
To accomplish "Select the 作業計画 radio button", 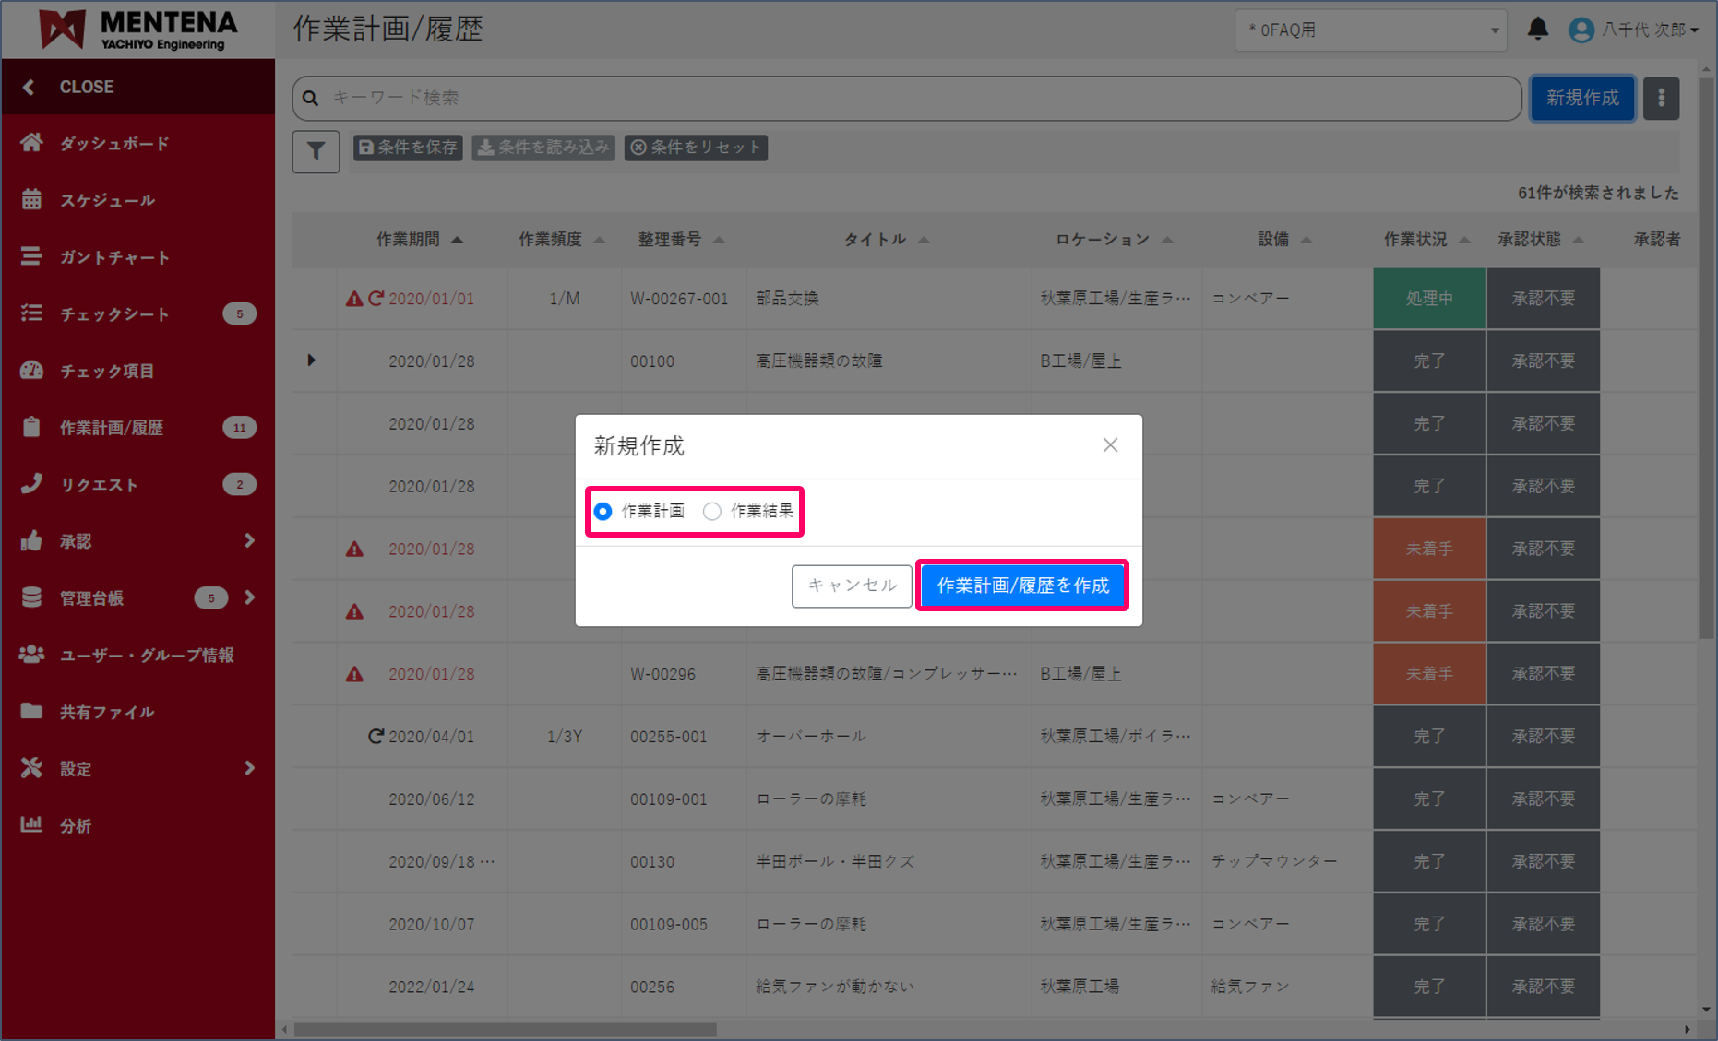I will (x=602, y=511).
